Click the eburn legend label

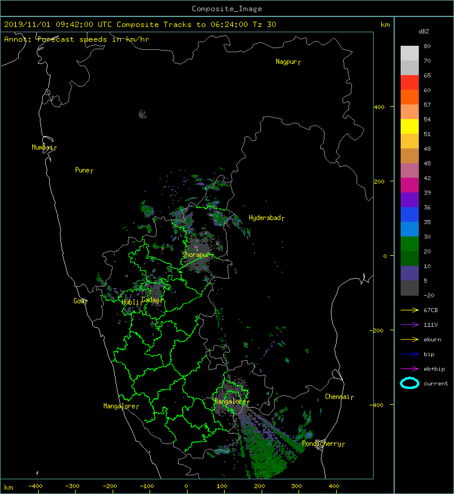(x=432, y=340)
